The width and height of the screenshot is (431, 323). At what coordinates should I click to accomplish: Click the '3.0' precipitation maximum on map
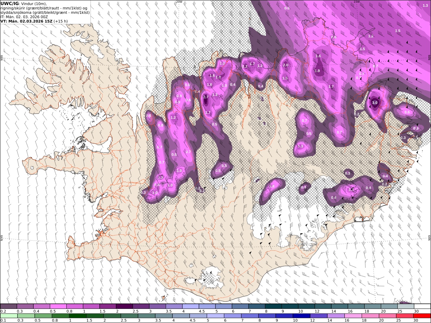(x=375, y=103)
